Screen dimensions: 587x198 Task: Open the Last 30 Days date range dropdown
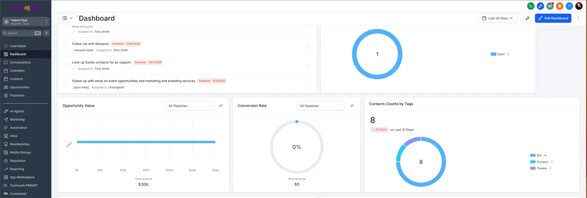497,18
